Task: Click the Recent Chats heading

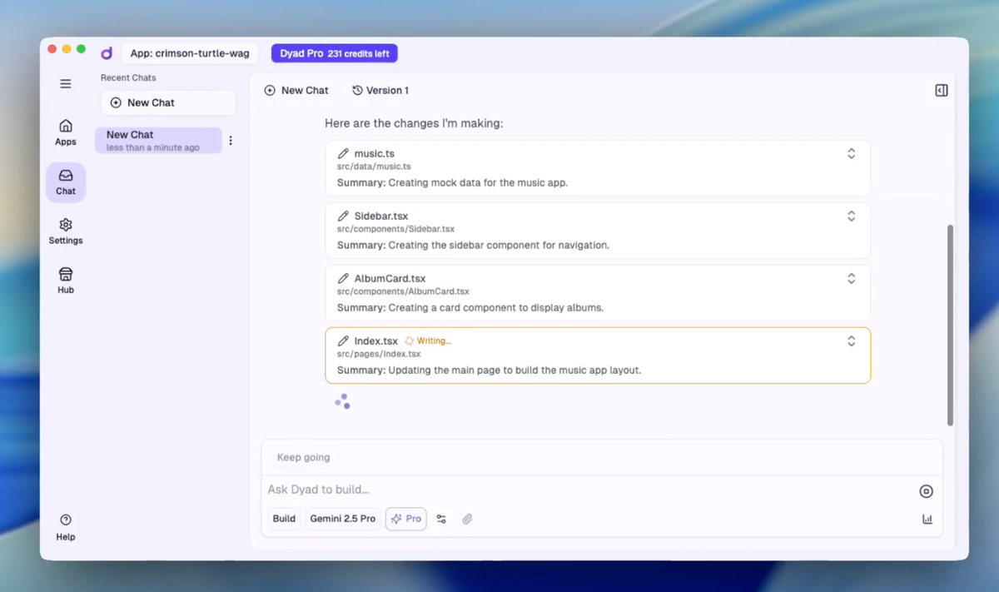Action: click(x=128, y=77)
